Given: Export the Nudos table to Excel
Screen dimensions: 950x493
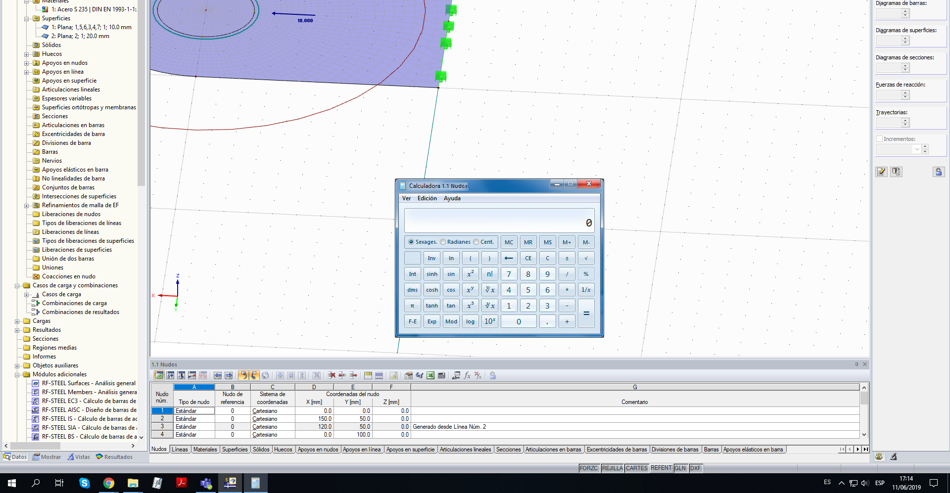Looking at the screenshot, I should pos(429,376).
